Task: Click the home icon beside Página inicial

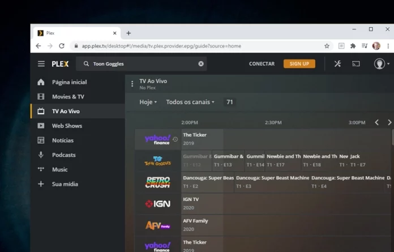Action: (x=41, y=82)
